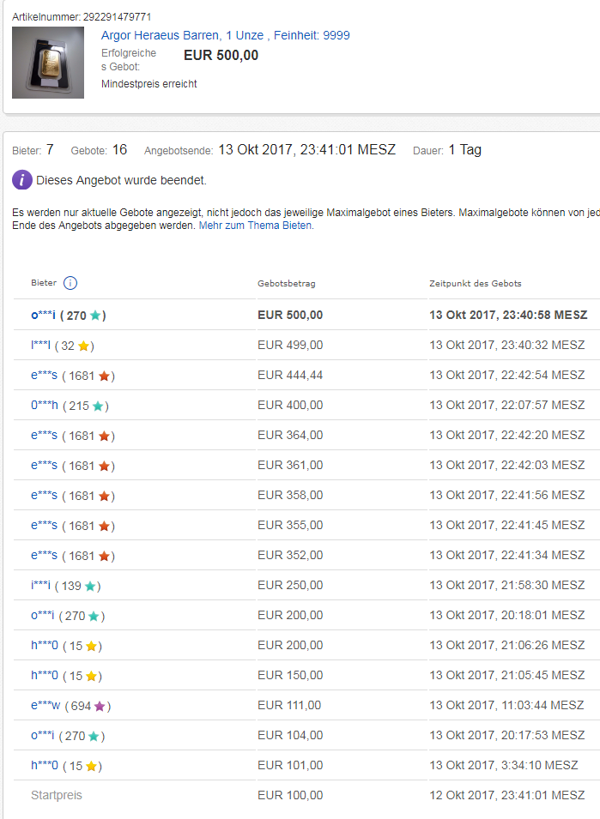Select bidder e***s in the EUR 352,00 row

point(44,556)
